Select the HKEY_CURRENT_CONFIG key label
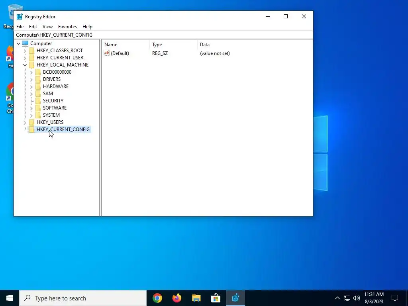This screenshot has width=408, height=306. pos(63,129)
